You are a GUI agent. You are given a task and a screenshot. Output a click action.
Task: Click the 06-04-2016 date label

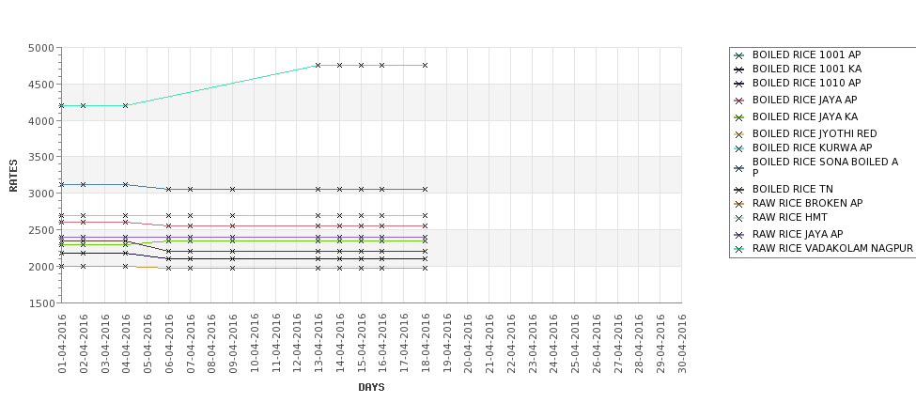[168, 344]
